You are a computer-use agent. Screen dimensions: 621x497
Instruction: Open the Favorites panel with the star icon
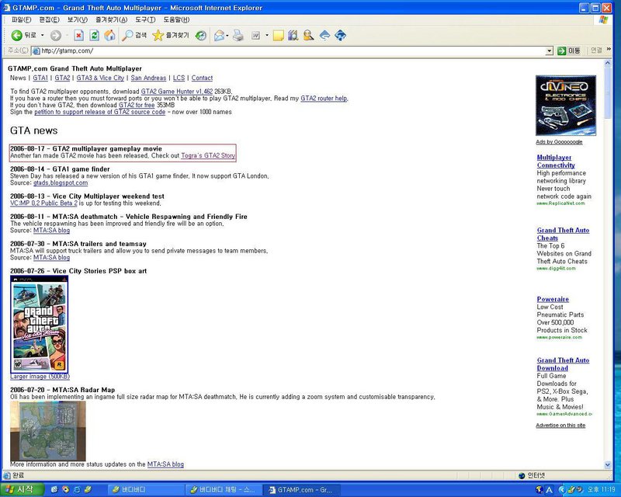pos(170,36)
